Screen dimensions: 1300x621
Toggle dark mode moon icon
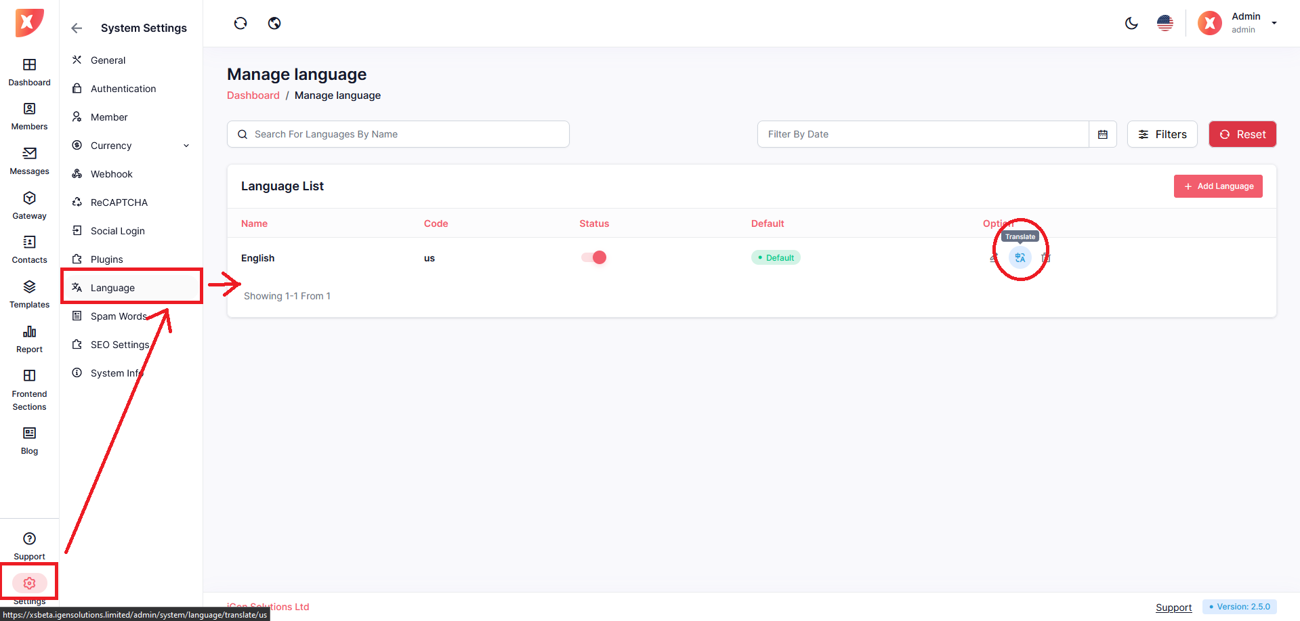[x=1131, y=24]
